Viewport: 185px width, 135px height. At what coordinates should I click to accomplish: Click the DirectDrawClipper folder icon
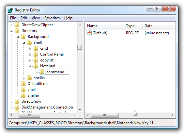click(17, 25)
